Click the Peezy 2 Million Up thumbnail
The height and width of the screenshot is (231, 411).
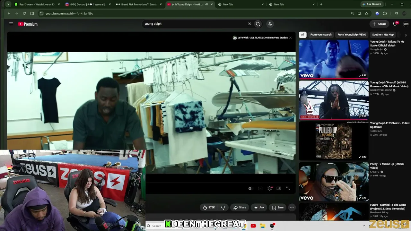click(334, 181)
